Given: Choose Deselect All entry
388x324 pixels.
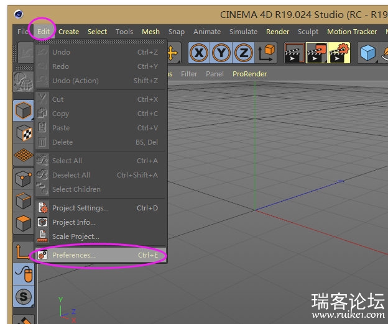Looking at the screenshot, I should [101, 175].
